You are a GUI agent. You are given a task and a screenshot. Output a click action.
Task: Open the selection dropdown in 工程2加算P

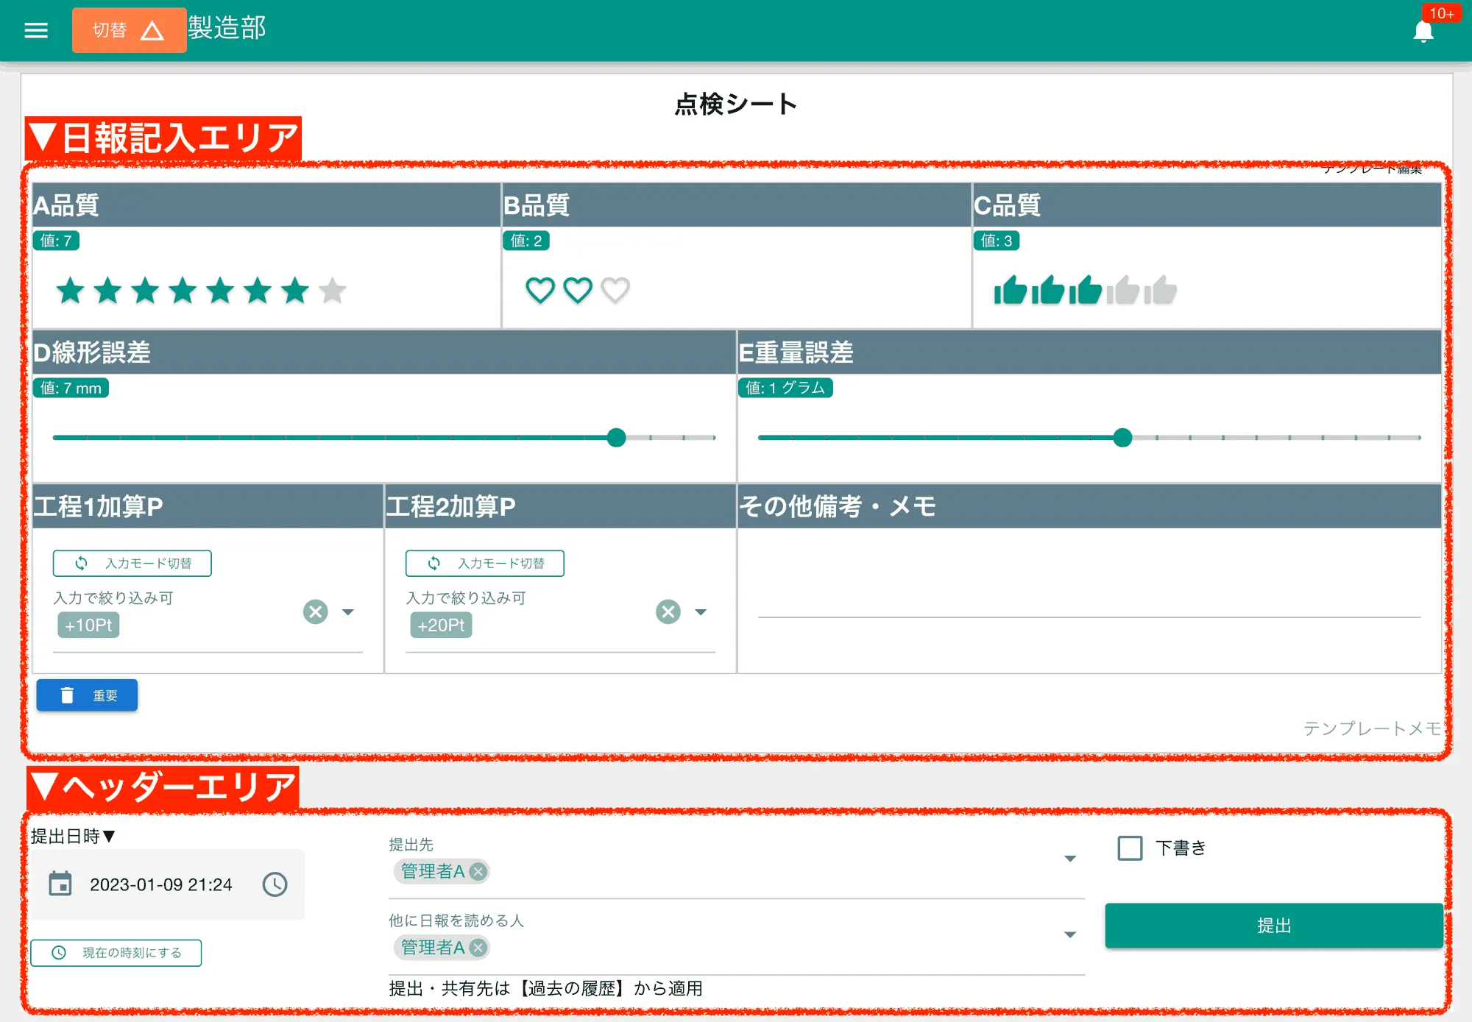click(701, 611)
